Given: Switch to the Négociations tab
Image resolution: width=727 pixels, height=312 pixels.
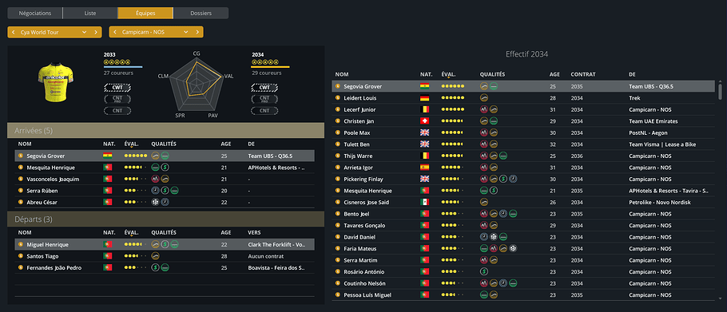Looking at the screenshot, I should (x=35, y=13).
